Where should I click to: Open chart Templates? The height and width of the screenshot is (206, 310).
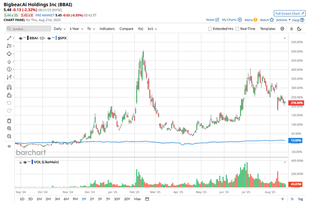(x=268, y=29)
